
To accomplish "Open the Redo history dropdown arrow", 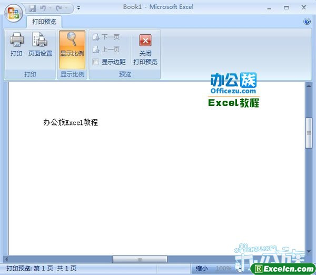I will point(66,8).
